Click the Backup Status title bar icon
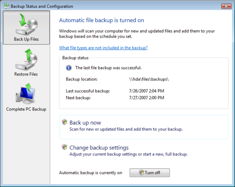 [7, 6]
